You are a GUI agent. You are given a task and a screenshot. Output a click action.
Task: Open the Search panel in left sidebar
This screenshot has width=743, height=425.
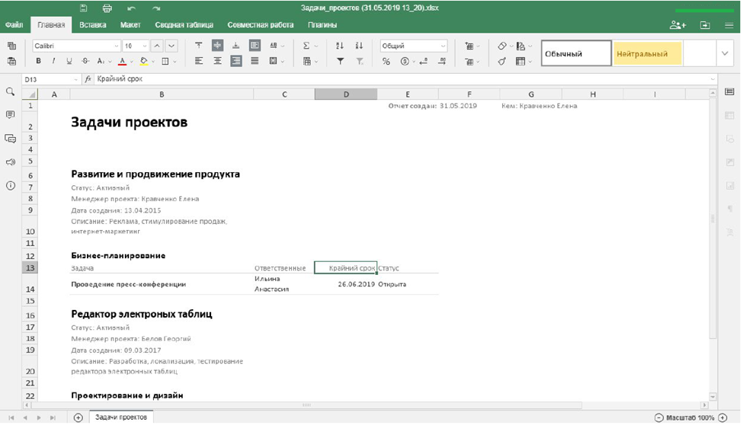pyautogui.click(x=11, y=91)
